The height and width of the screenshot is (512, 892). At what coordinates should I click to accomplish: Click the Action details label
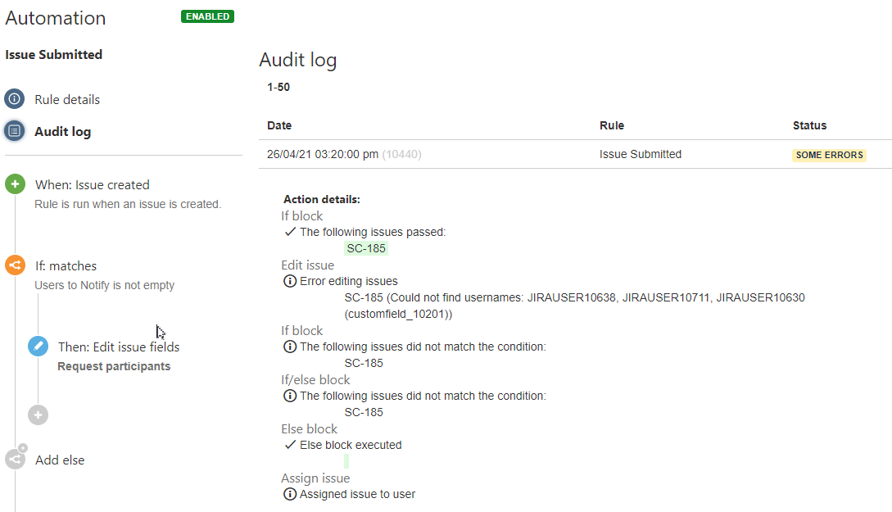click(322, 199)
